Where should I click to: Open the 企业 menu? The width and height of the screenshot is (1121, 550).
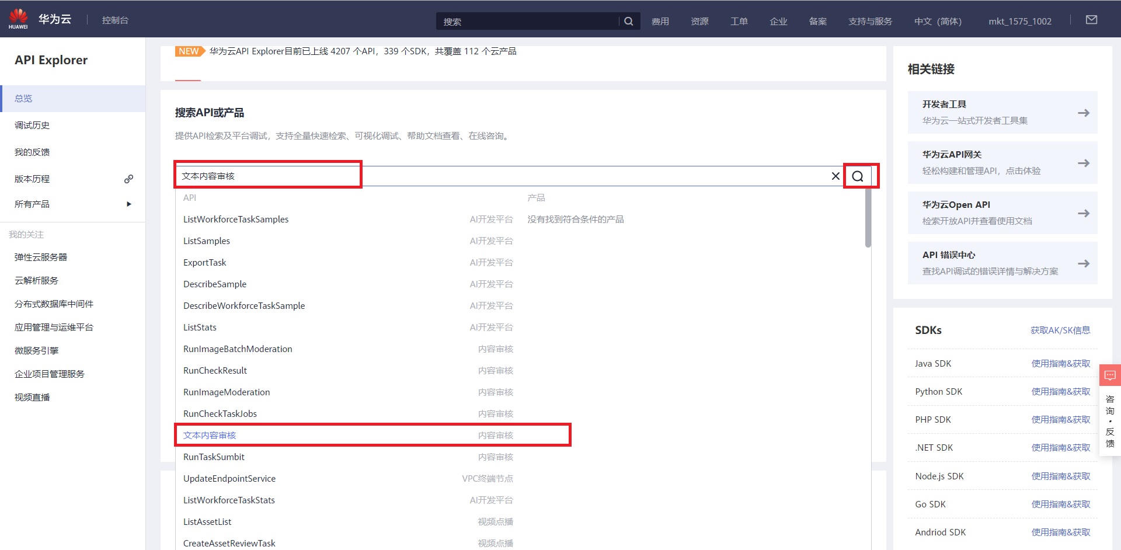click(x=778, y=22)
